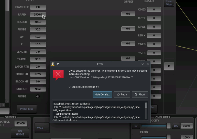Screen dimensions: 197x139
Task: Click the velocity override slider handle
Action: click(x=169, y=126)
